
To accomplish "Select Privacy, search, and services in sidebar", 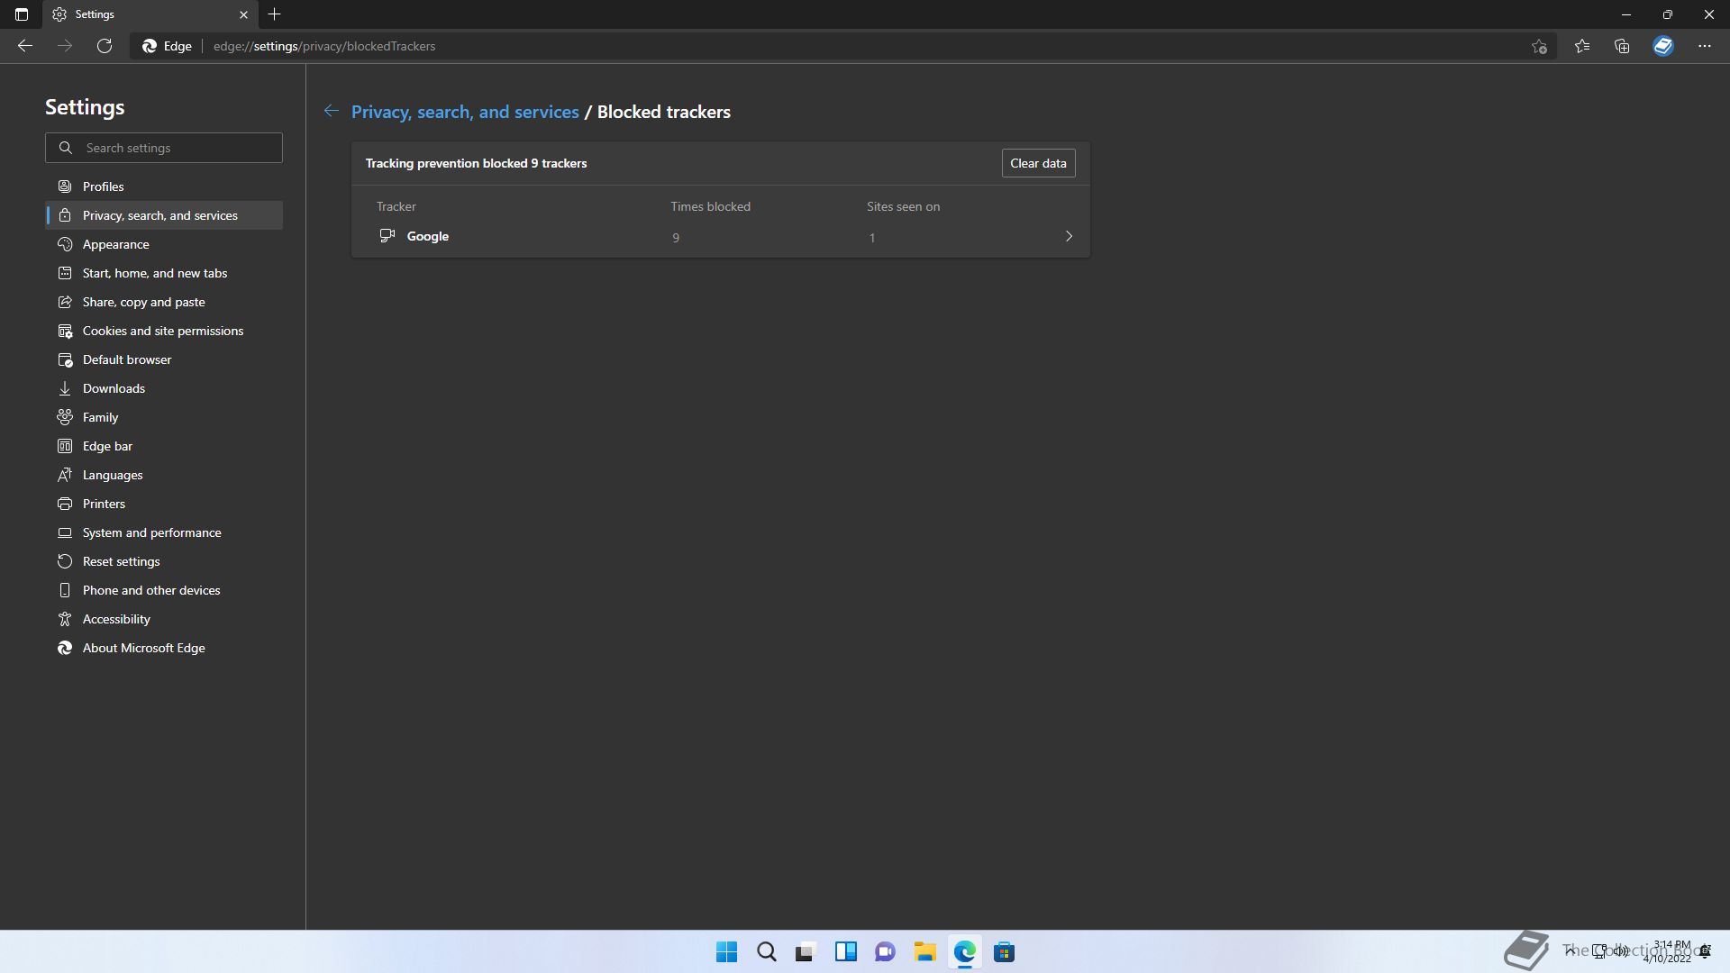I will pyautogui.click(x=164, y=215).
